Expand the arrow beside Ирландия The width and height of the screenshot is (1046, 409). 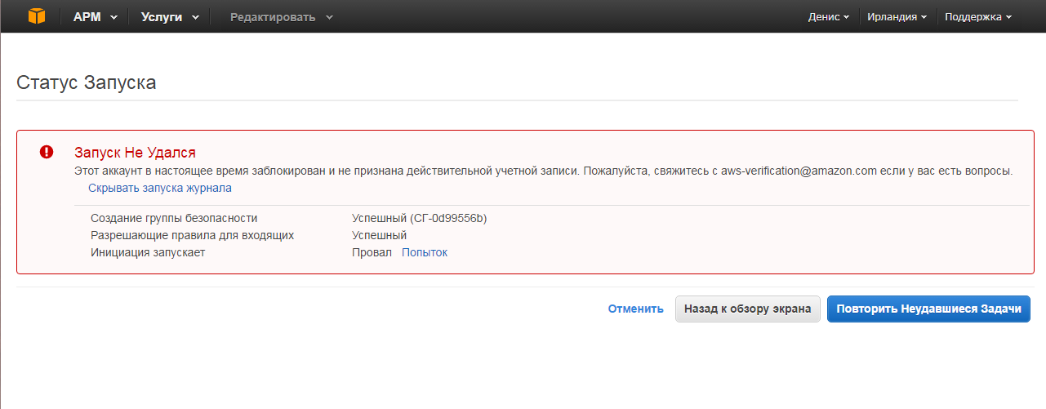923,17
